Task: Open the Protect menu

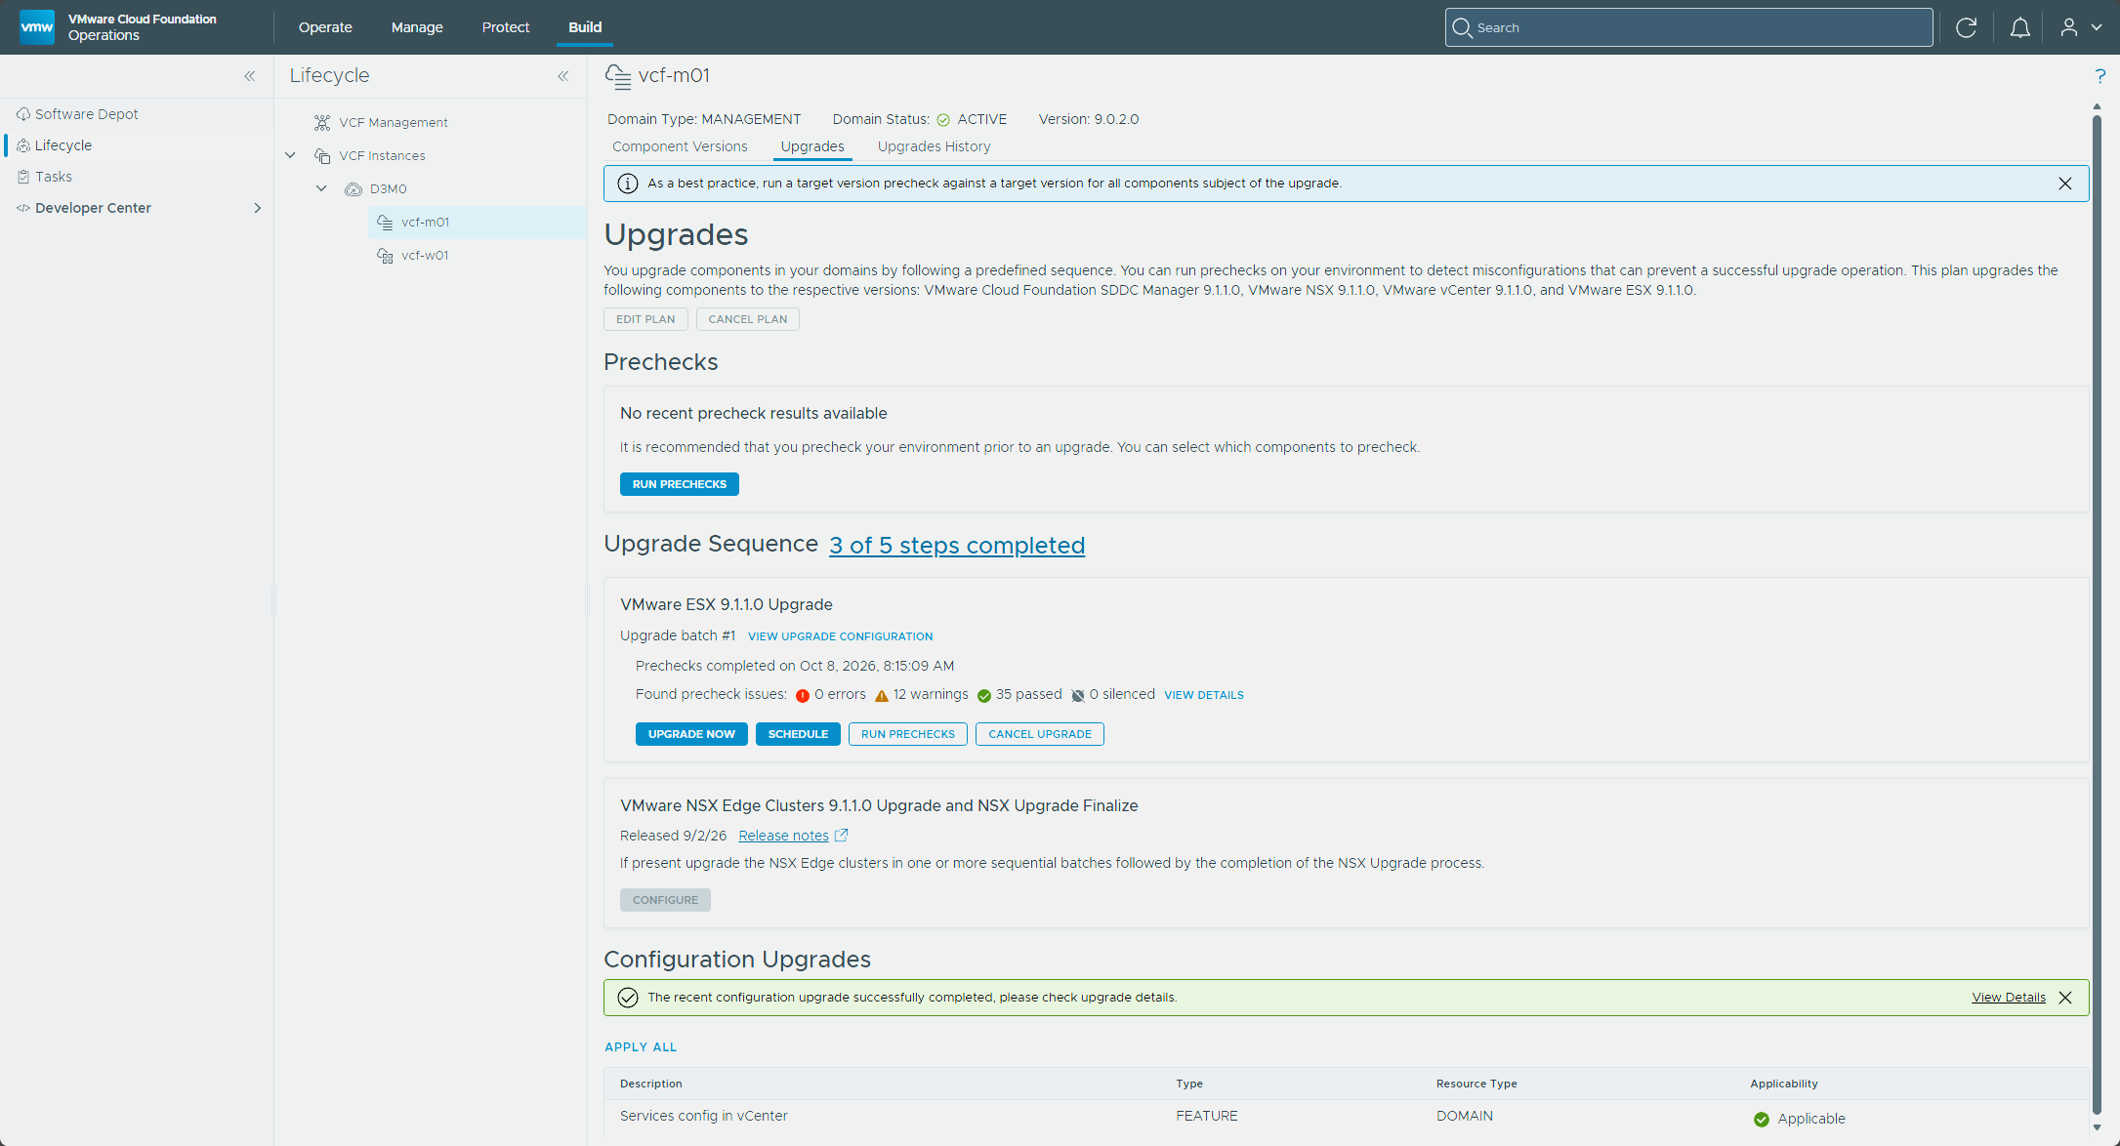Action: point(506,27)
